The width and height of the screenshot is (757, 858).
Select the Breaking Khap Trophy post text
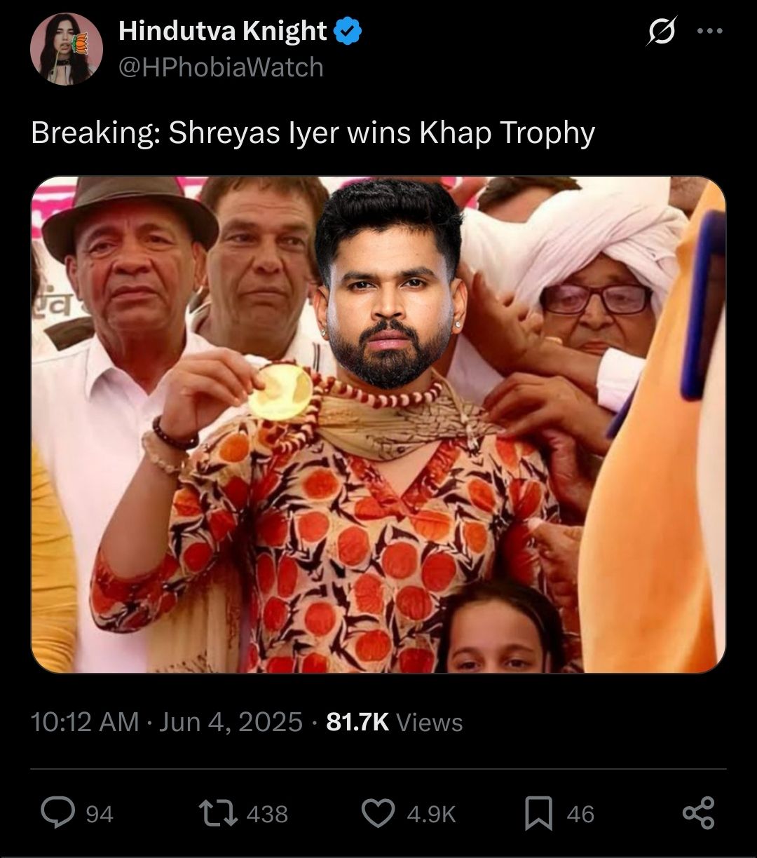[313, 133]
